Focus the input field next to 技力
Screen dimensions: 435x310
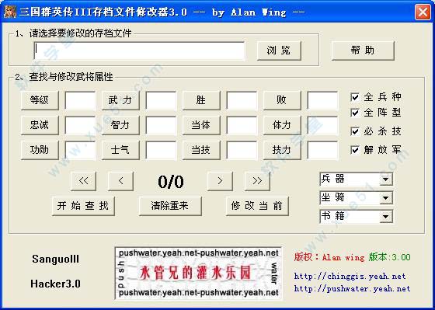[x=322, y=151]
